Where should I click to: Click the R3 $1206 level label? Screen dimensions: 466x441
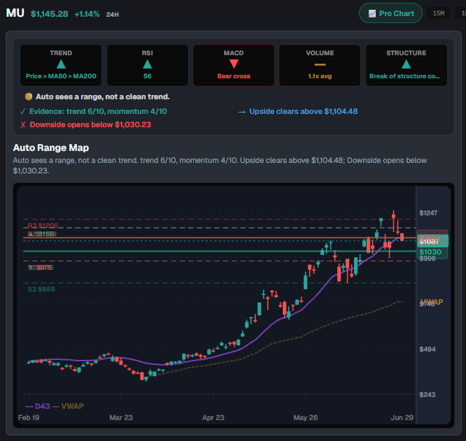(x=43, y=226)
